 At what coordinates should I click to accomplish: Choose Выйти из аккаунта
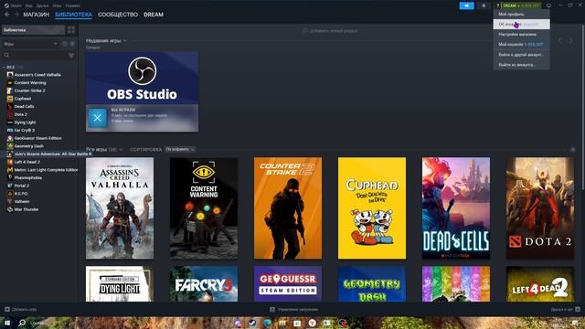coord(521,65)
